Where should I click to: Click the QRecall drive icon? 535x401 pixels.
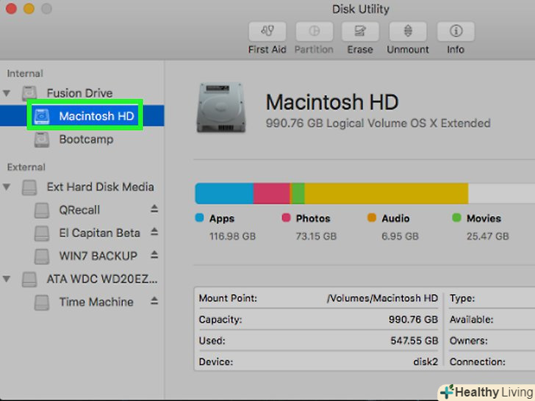click(x=42, y=210)
